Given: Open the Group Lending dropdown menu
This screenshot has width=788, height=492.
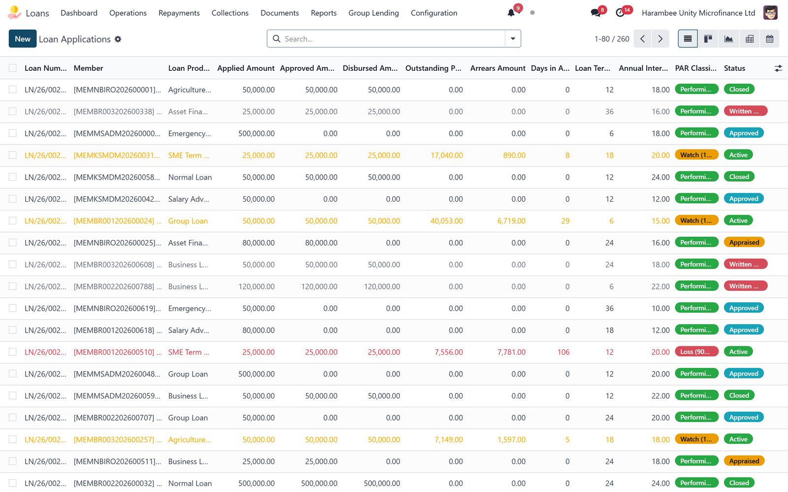Looking at the screenshot, I should coord(374,13).
